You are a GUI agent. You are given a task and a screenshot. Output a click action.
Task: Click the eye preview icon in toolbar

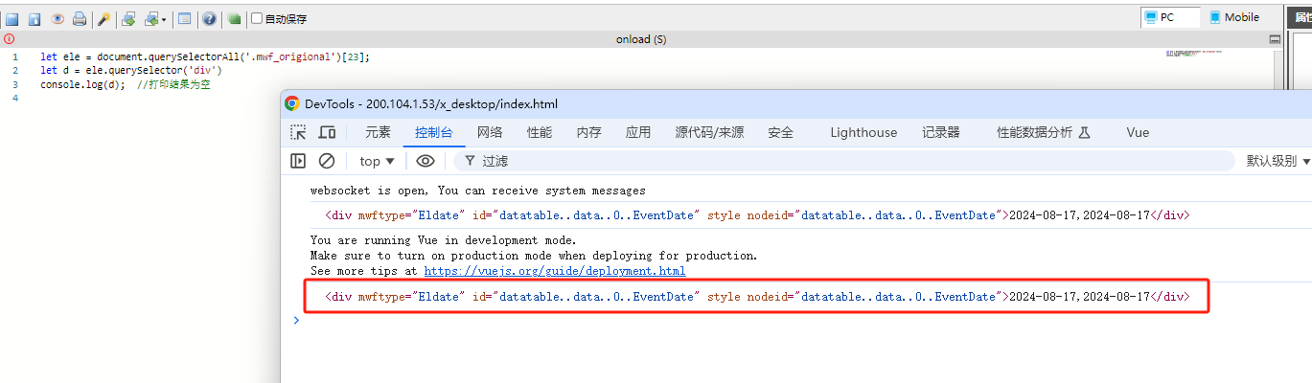click(x=58, y=19)
